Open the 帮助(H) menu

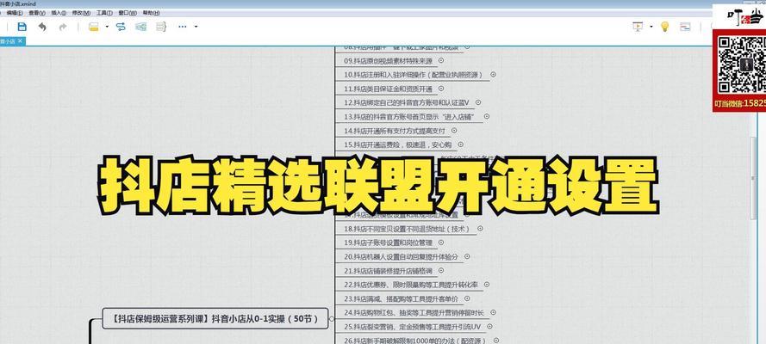pyautogui.click(x=151, y=13)
